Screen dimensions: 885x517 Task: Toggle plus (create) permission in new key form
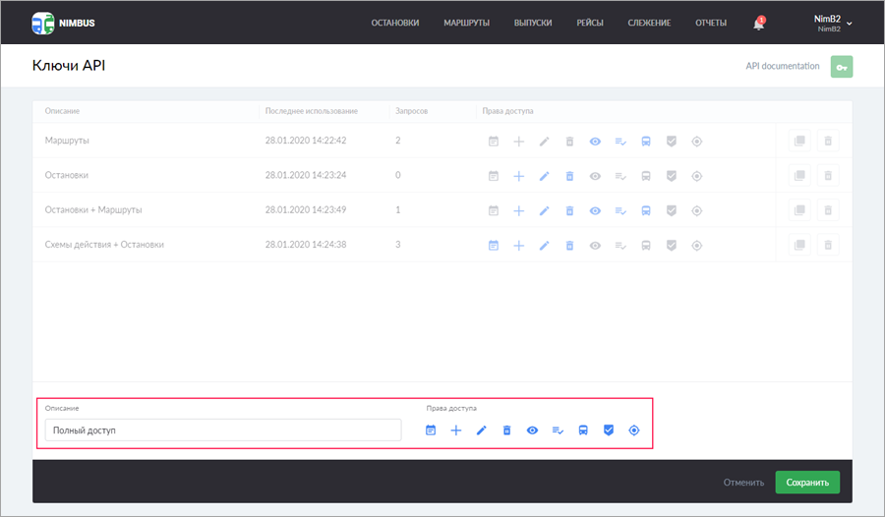[456, 431]
